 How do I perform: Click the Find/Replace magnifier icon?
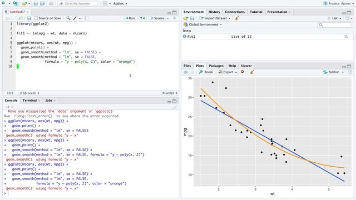[x=68, y=18]
